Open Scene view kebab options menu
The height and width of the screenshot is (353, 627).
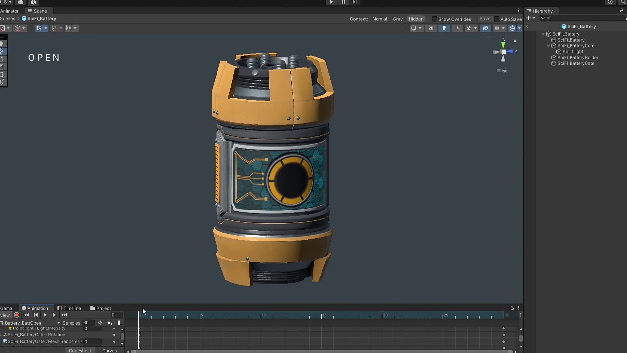pyautogui.click(x=518, y=11)
